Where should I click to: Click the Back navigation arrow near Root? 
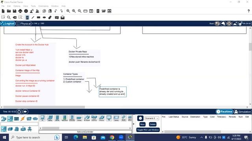pos(217,23)
